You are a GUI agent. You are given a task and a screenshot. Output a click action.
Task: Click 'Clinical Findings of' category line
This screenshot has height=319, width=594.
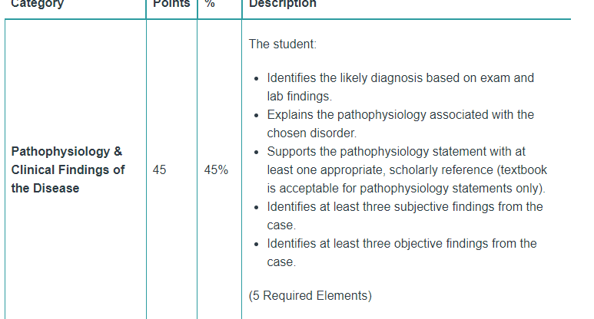coord(68,170)
